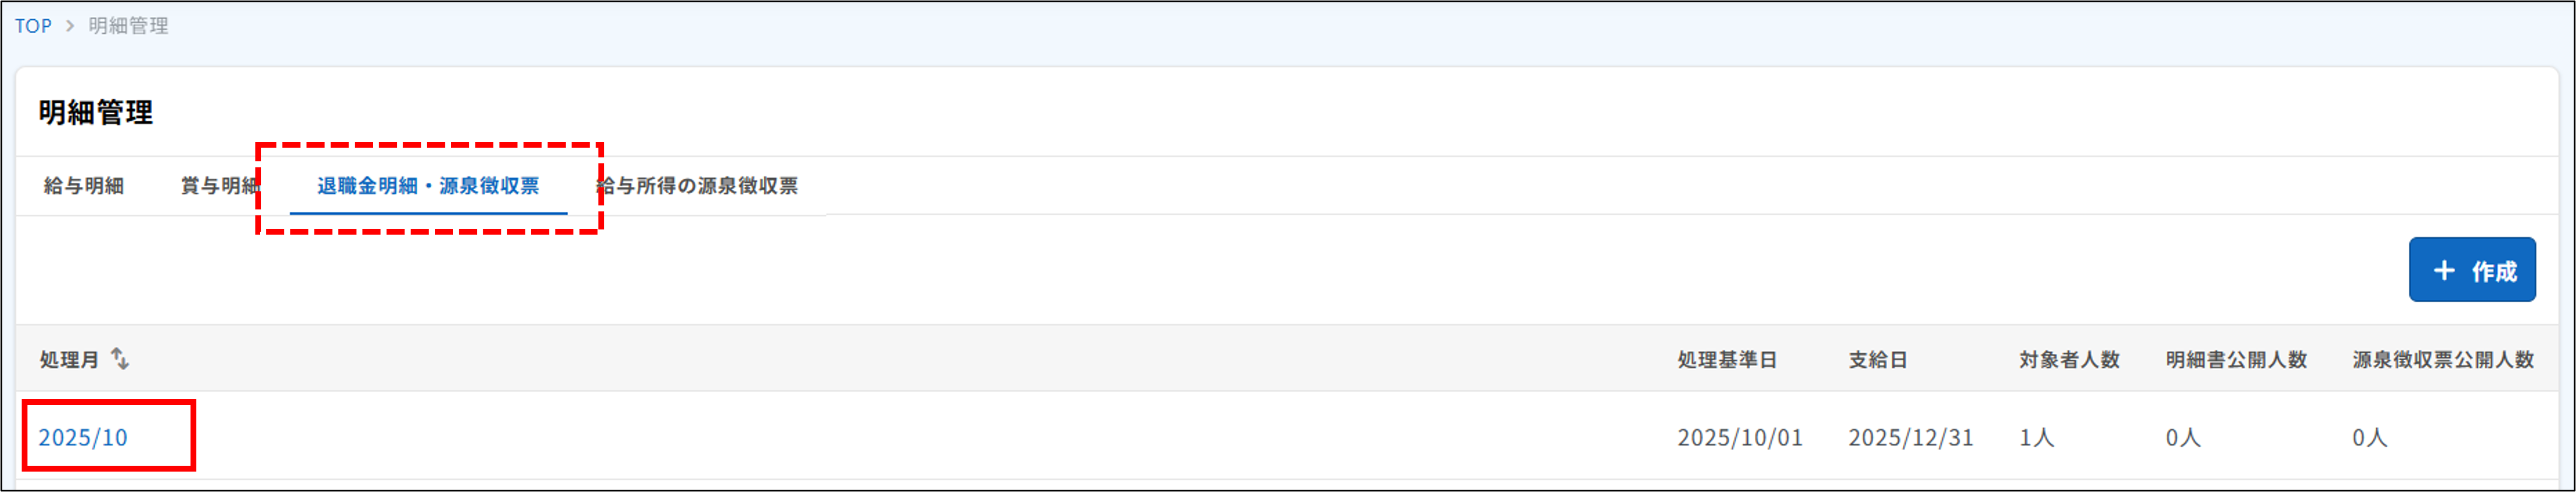Select the 退職金明細・源泉徴収票 tab
The height and width of the screenshot is (492, 2576).
[428, 186]
